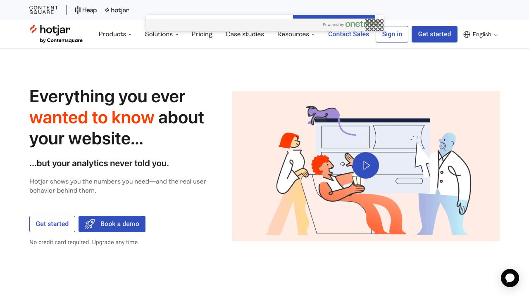Click the blue Get started navbar button

[434, 34]
